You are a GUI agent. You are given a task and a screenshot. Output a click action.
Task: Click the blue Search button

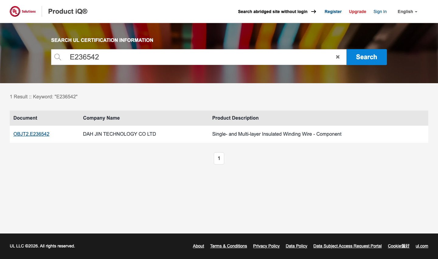tap(367, 57)
